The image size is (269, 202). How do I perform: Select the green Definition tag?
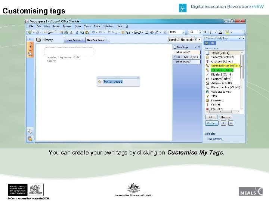tap(223, 70)
